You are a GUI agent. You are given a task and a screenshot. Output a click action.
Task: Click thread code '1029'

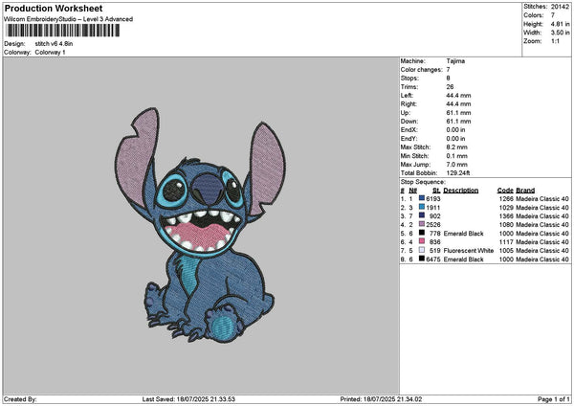point(506,208)
